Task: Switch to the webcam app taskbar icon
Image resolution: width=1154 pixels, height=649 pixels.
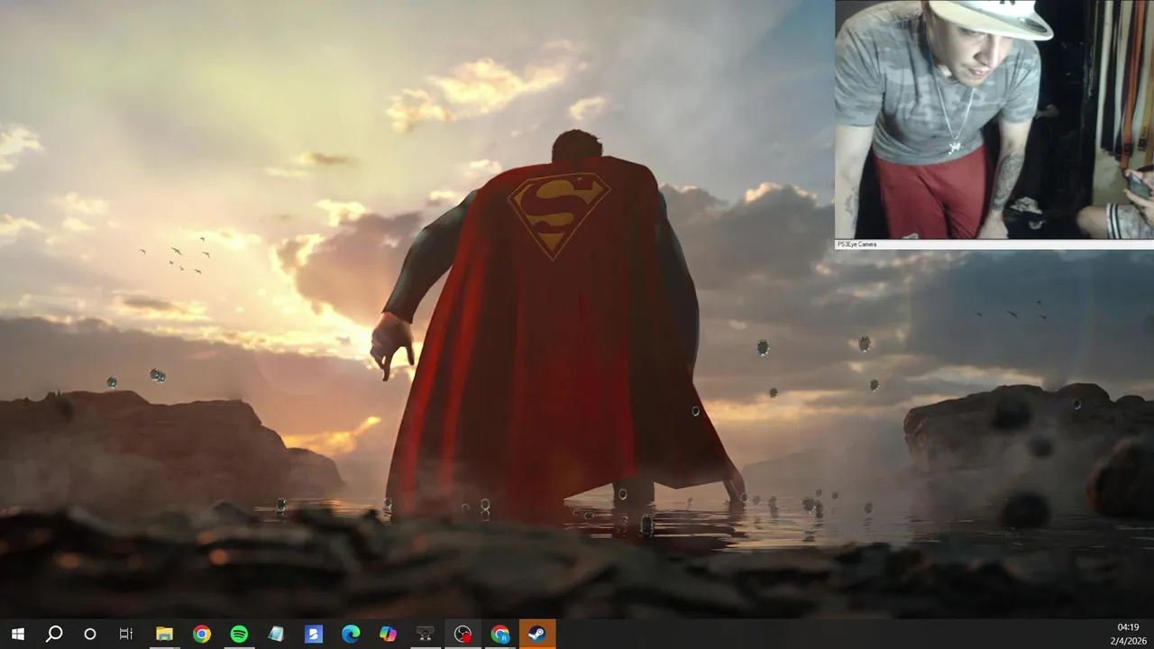Action: [x=426, y=635]
